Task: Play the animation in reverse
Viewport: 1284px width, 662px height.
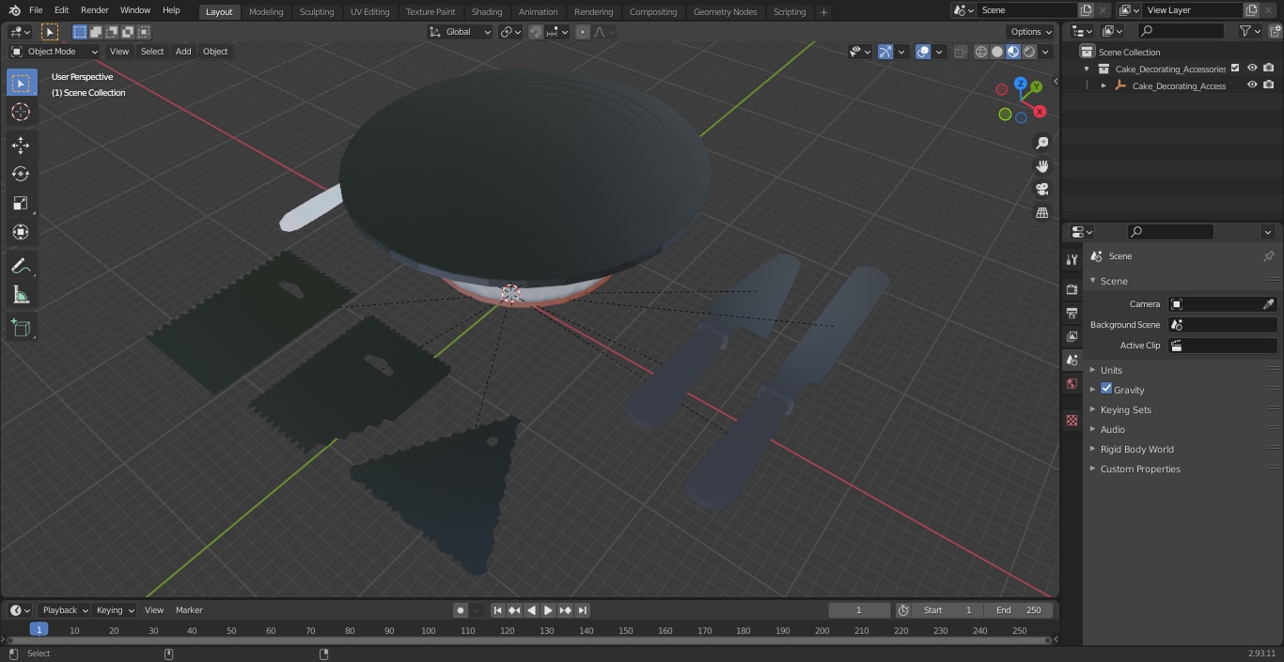Action: click(x=531, y=610)
